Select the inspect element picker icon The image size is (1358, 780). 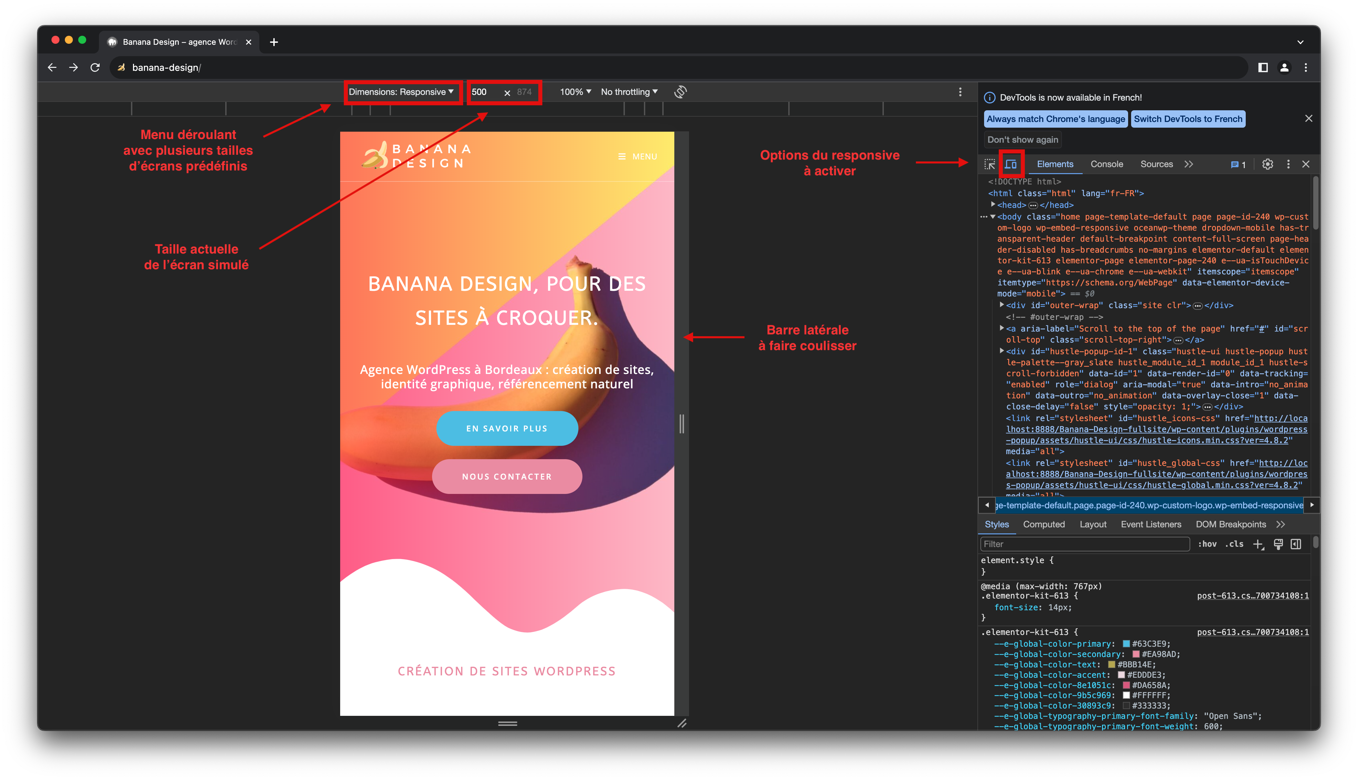click(989, 164)
